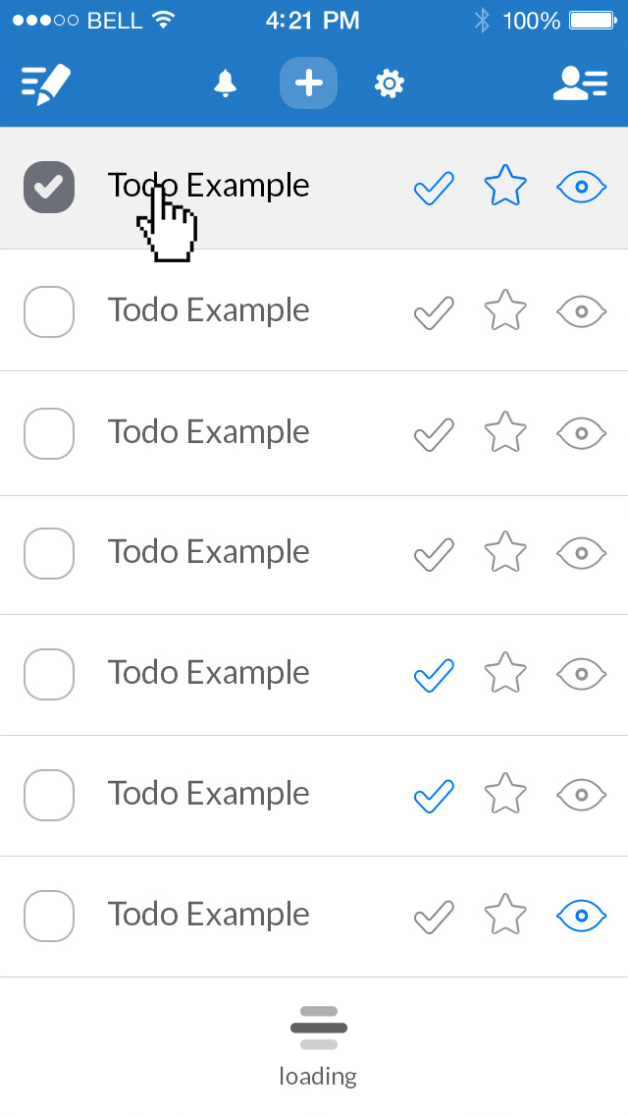The height and width of the screenshot is (1116, 628).
Task: Star the third Todo Example row
Action: tap(505, 432)
